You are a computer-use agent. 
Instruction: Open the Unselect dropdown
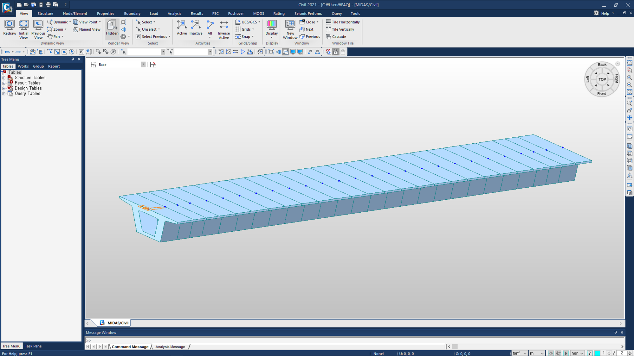pyautogui.click(x=148, y=29)
